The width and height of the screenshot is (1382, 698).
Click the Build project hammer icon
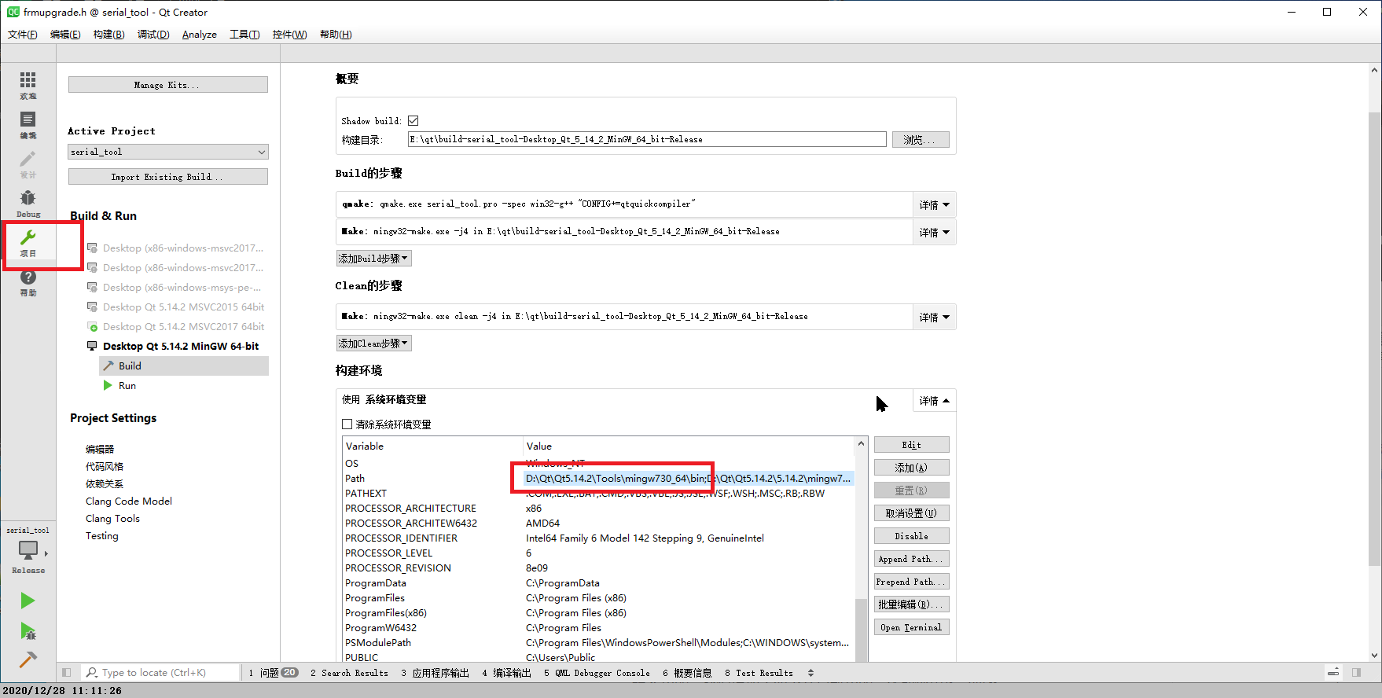[x=28, y=659]
